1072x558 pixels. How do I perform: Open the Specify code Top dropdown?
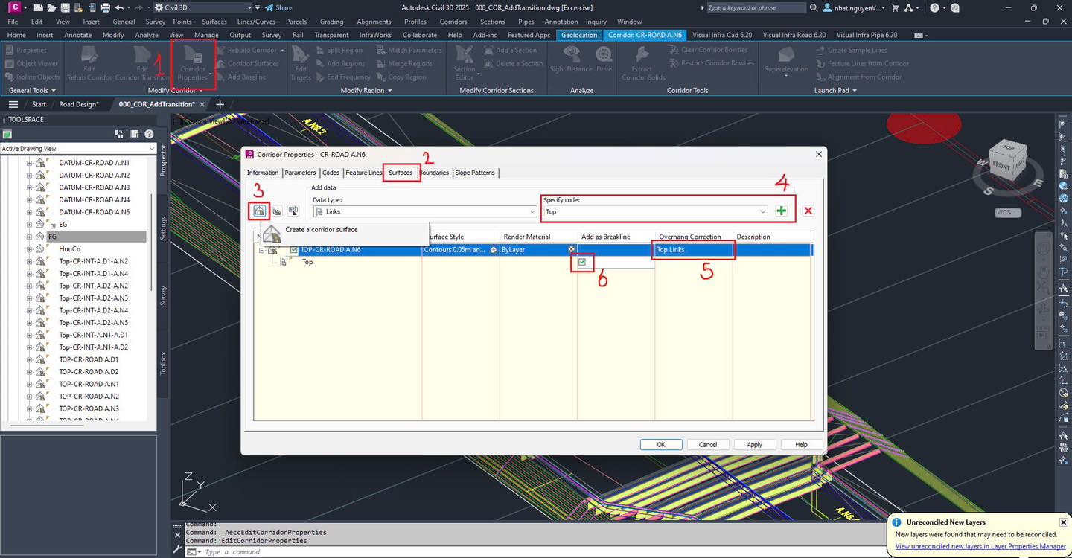[763, 212]
